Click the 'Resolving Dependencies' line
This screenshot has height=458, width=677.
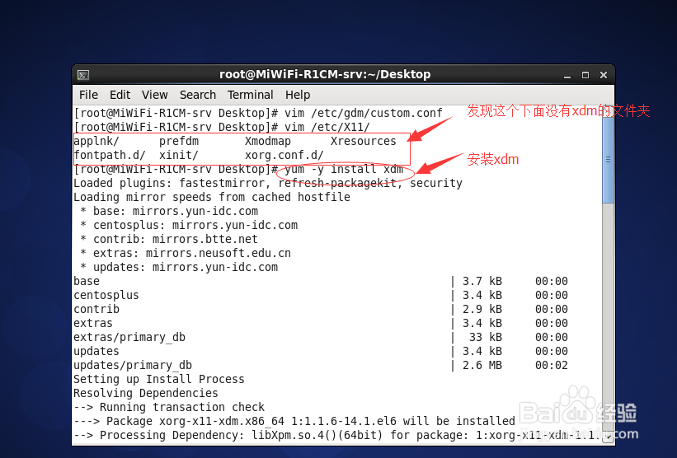tap(145, 393)
